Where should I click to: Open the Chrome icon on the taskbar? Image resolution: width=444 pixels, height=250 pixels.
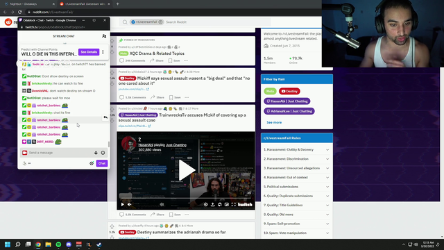point(38,244)
